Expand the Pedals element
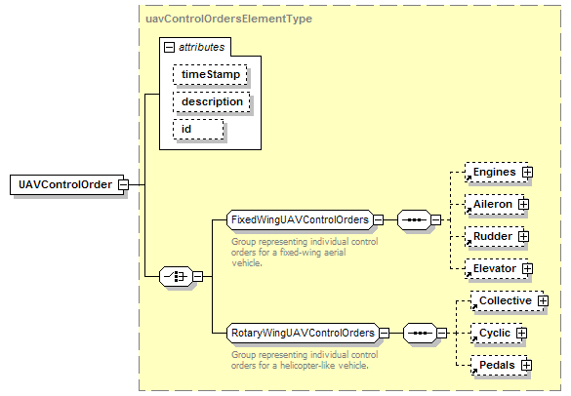 click(526, 365)
